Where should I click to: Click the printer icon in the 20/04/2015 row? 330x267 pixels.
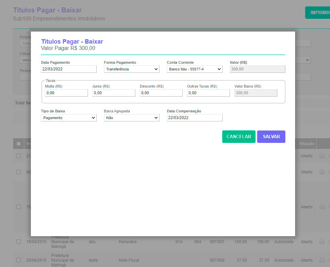[322, 260]
